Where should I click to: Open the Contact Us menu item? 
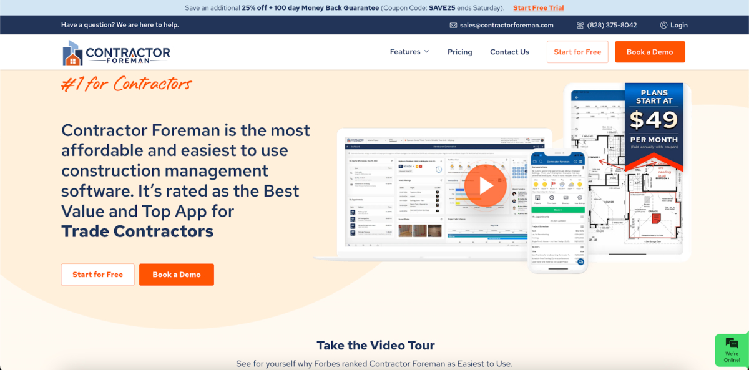pyautogui.click(x=509, y=52)
